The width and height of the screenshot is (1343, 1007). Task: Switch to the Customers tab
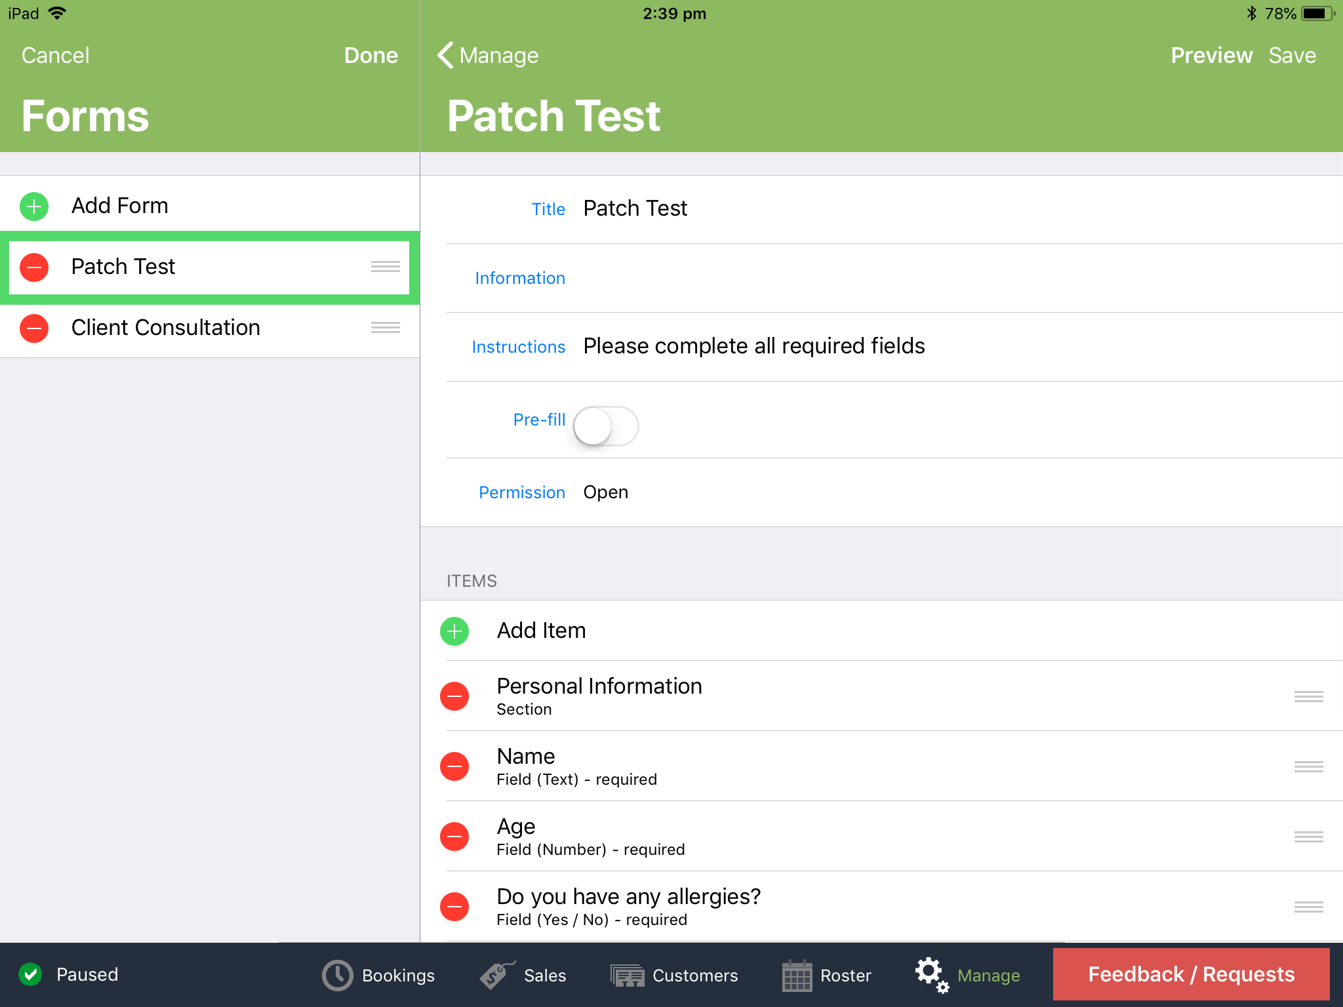click(674, 976)
